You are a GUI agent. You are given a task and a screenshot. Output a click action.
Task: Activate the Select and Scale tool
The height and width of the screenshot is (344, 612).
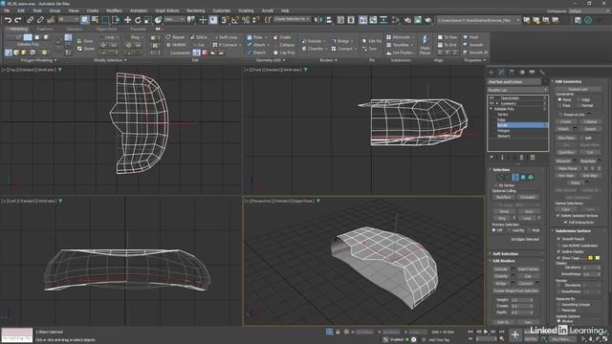[148, 19]
